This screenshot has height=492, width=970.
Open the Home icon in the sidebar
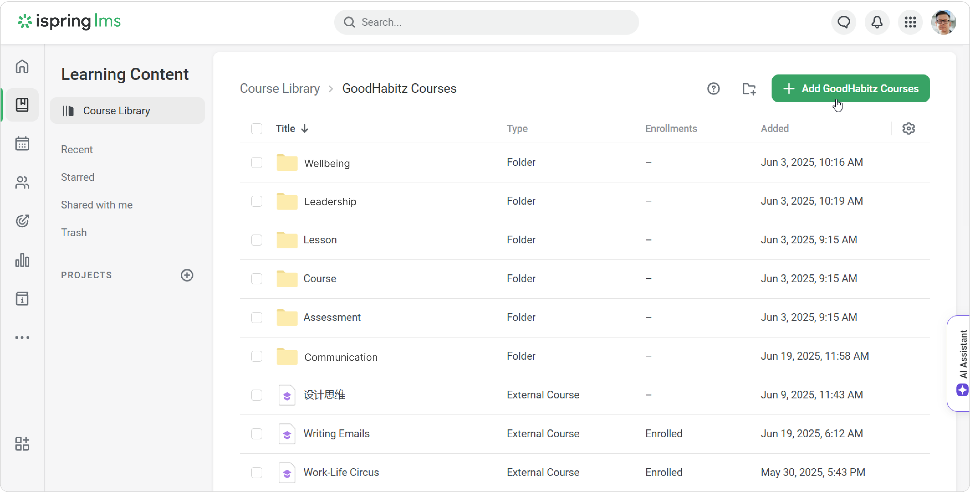[x=22, y=66]
